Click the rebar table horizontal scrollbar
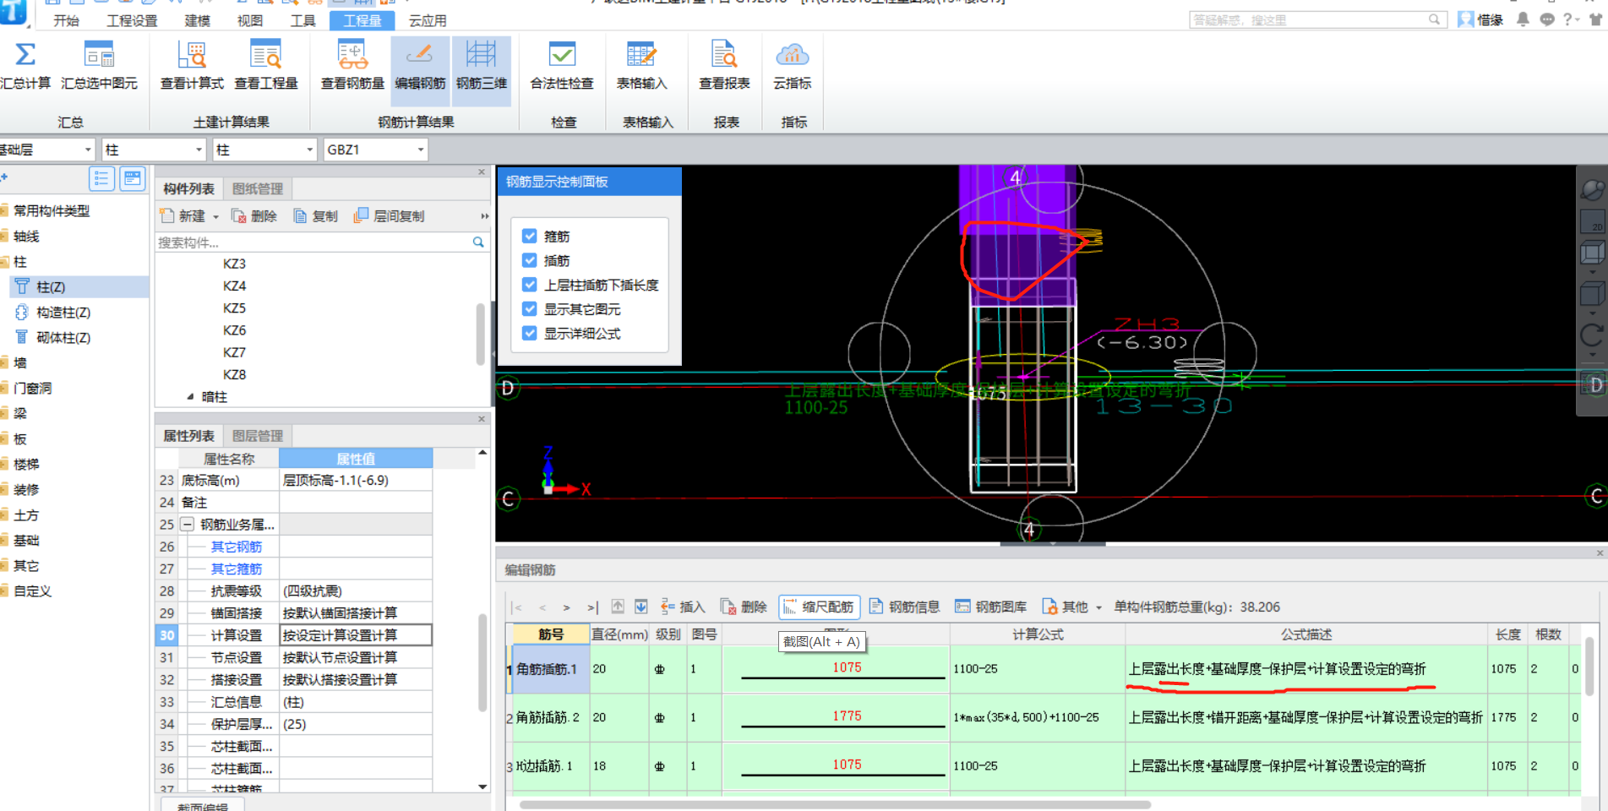Viewport: 1608px width, 811px height. (835, 805)
